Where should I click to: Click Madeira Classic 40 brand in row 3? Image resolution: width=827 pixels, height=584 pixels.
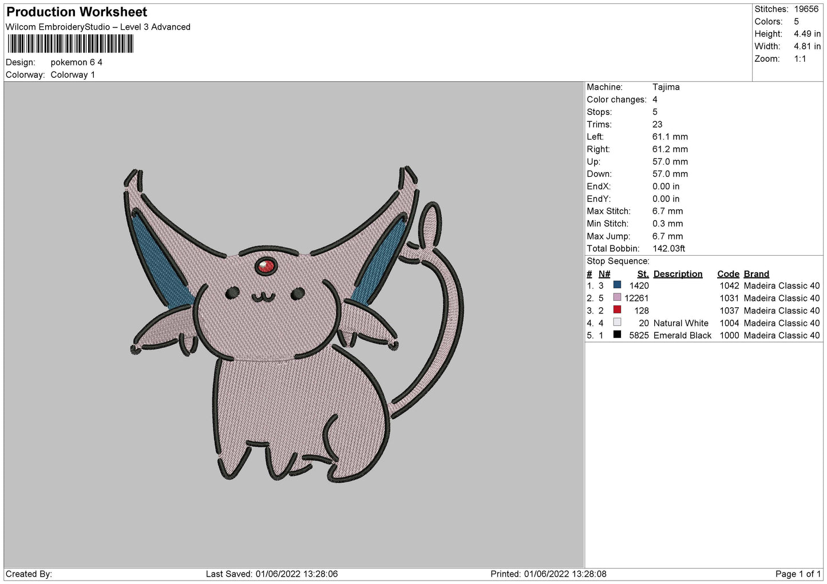point(782,311)
